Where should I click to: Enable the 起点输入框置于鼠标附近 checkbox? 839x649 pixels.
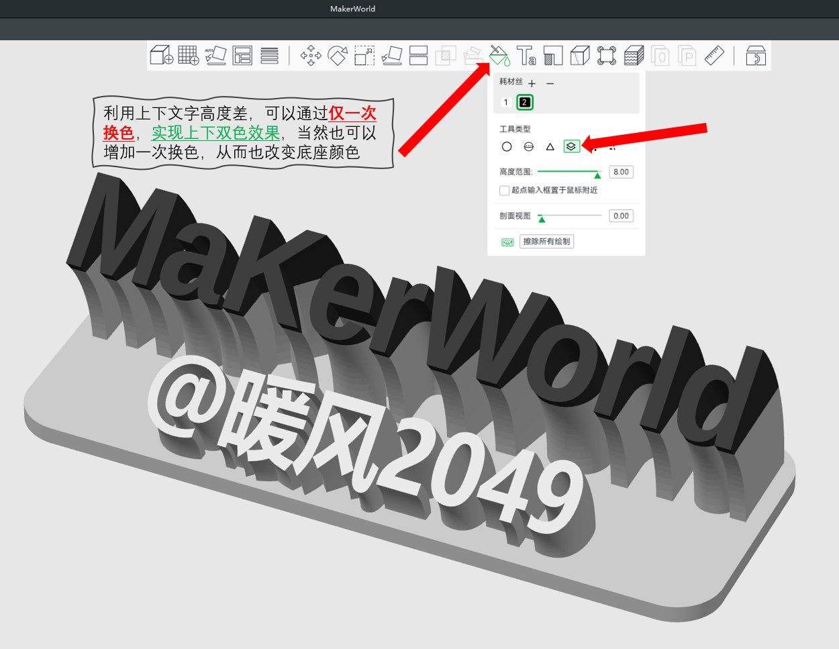click(505, 191)
